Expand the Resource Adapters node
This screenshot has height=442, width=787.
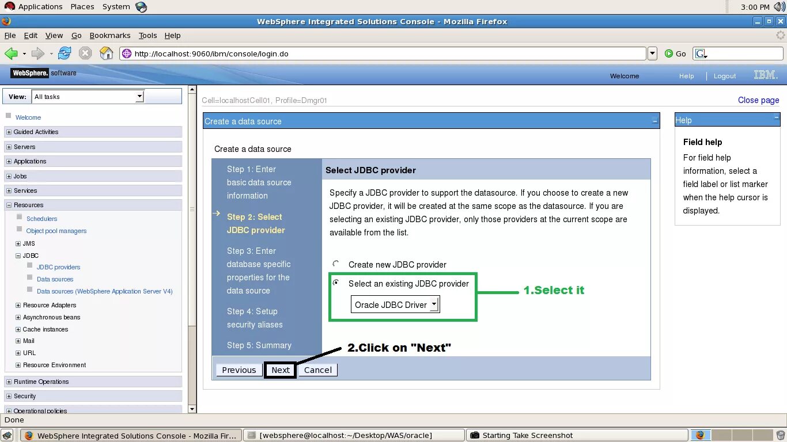18,305
